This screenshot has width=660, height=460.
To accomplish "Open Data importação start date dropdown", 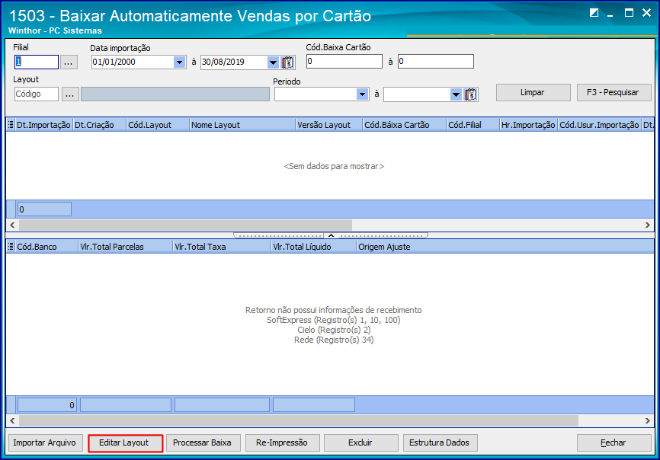I will click(180, 62).
